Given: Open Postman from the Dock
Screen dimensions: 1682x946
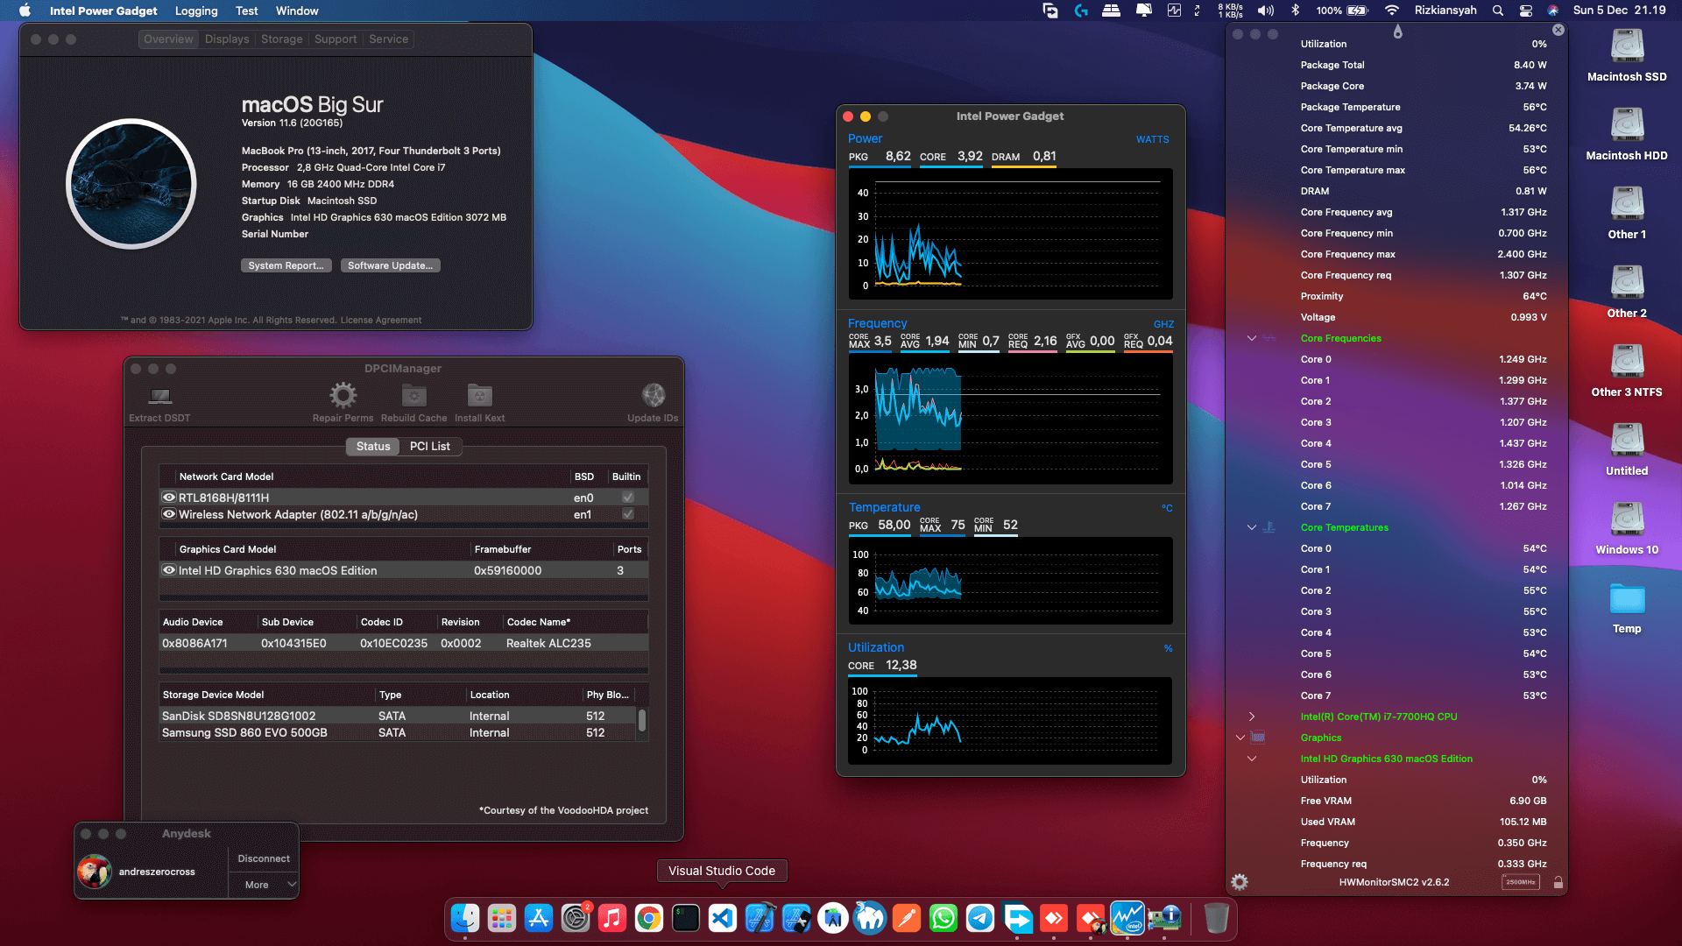Looking at the screenshot, I should (x=907, y=918).
